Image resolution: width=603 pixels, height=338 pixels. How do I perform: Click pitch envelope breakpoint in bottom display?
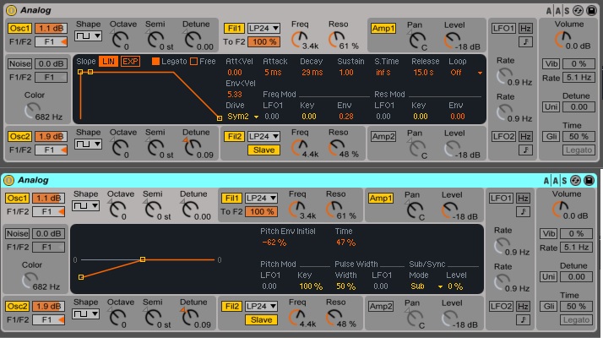tap(143, 259)
